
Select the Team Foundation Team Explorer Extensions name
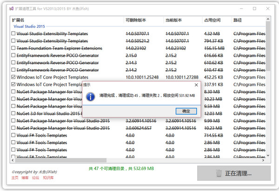pos(59,48)
